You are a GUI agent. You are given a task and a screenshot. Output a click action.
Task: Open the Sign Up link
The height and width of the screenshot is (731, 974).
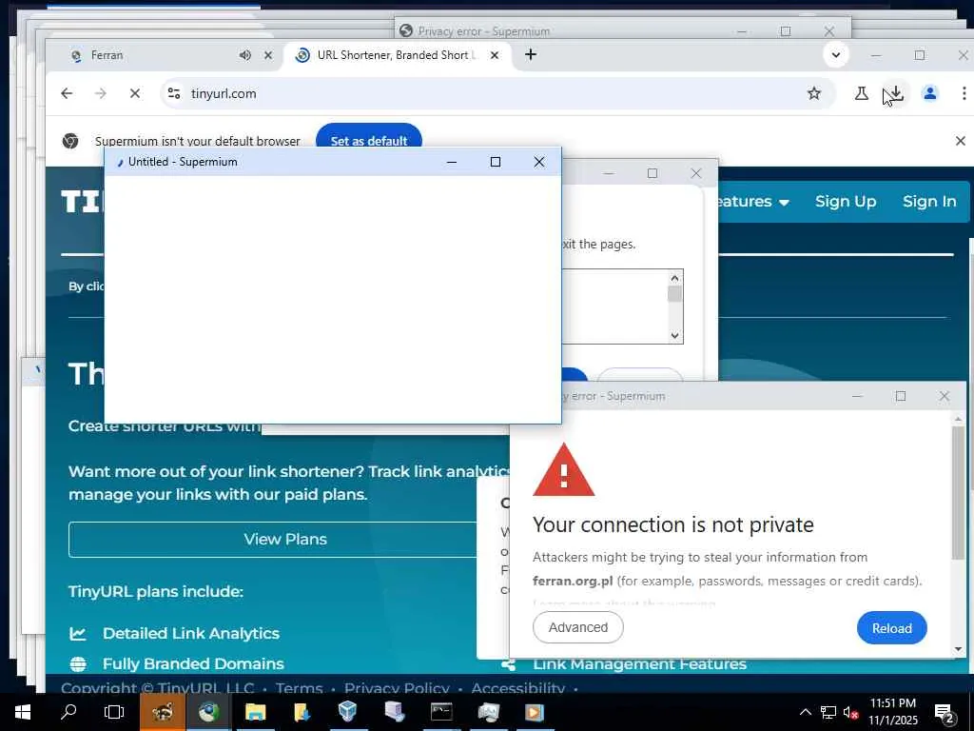click(846, 202)
